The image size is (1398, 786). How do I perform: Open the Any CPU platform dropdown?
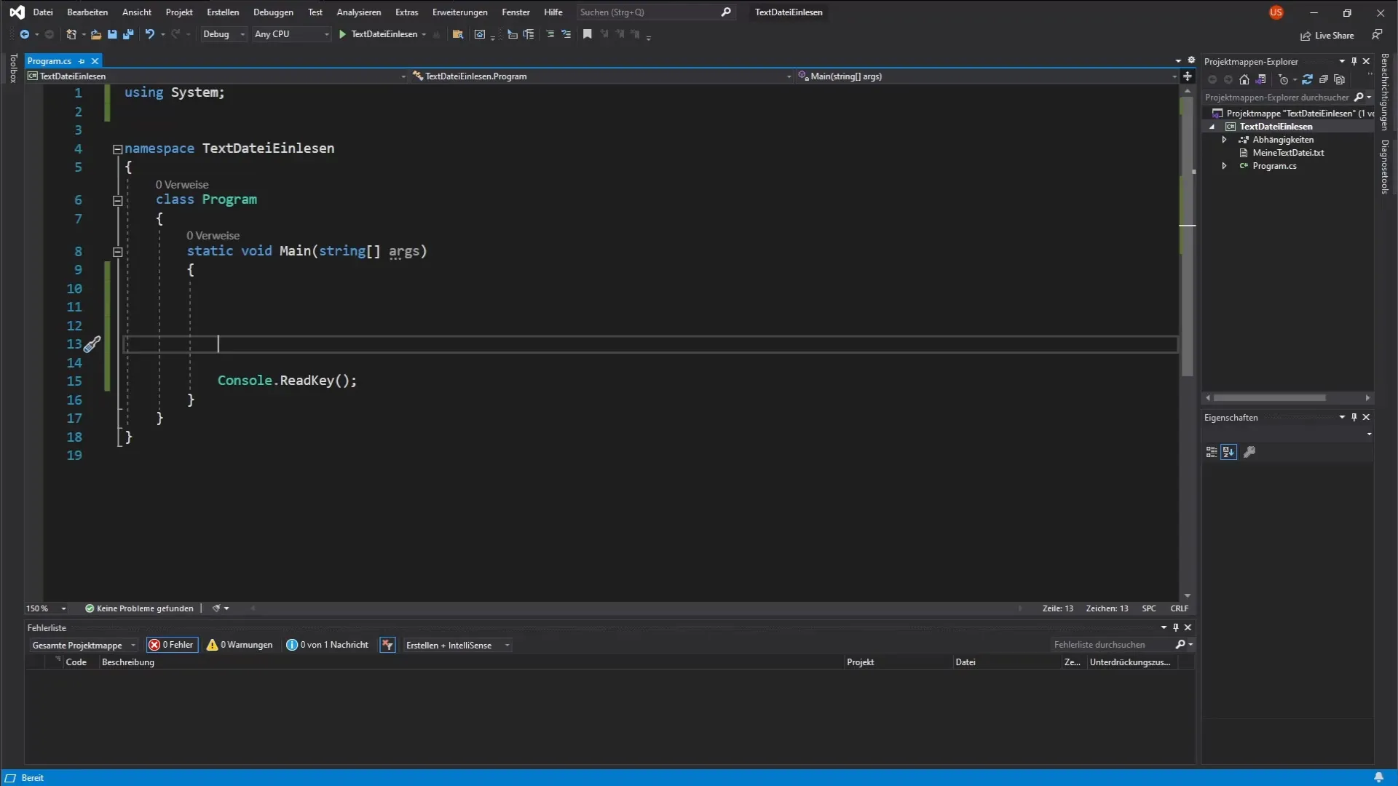[291, 34]
